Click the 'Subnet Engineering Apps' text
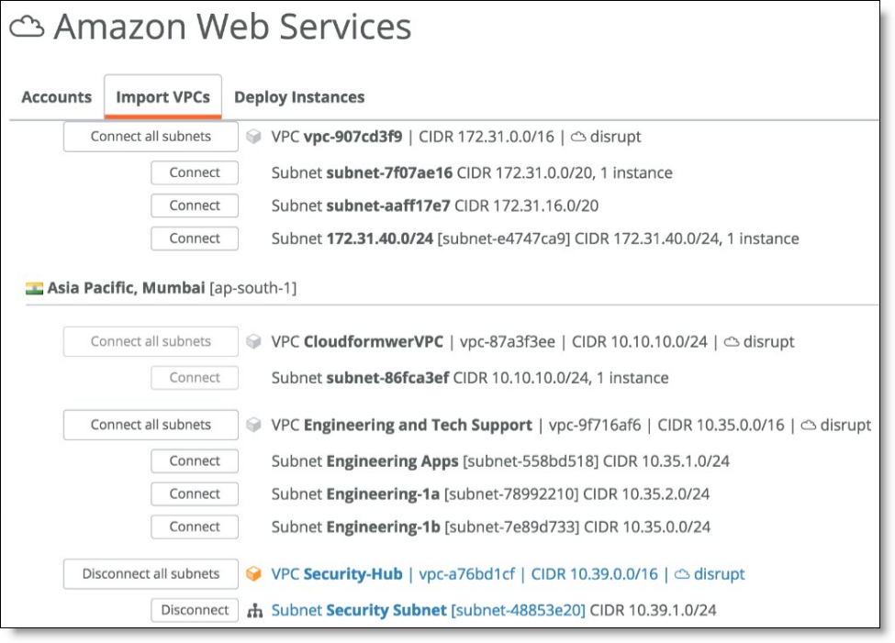This screenshot has width=895, height=643. tap(364, 461)
